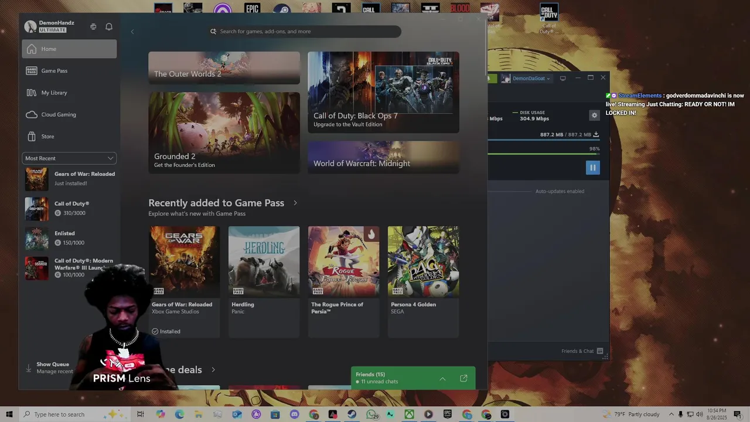The image size is (750, 422).
Task: Open The Rogue Prince of Persia card
Action: point(343,282)
